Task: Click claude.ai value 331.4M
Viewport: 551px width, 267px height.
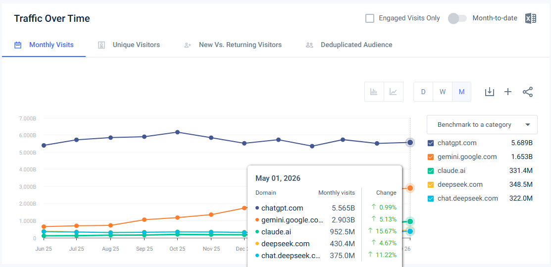Action: click(x=521, y=170)
